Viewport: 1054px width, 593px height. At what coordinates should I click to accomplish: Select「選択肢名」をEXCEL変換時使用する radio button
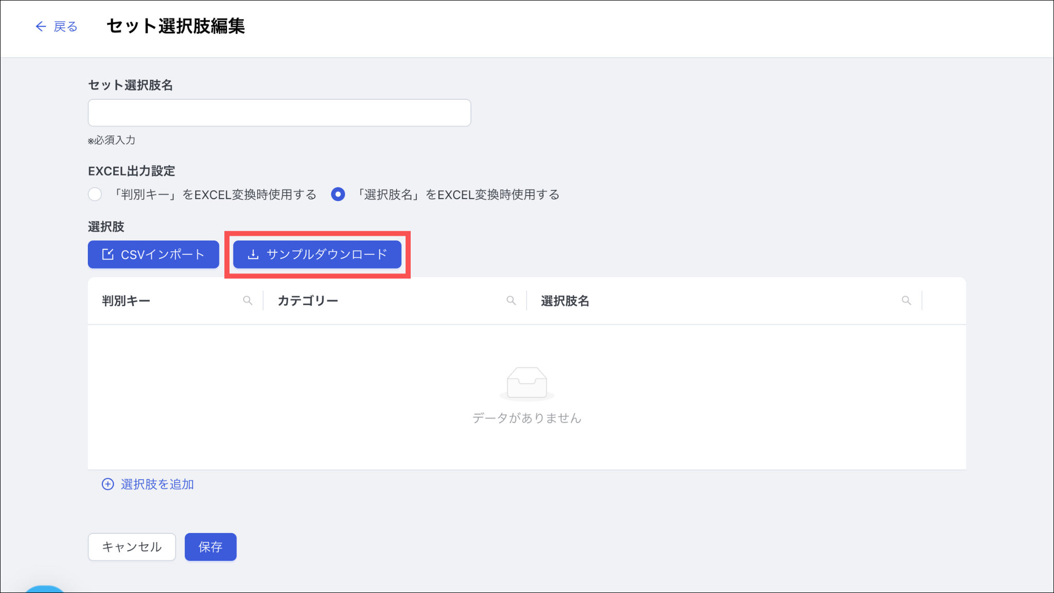click(338, 195)
